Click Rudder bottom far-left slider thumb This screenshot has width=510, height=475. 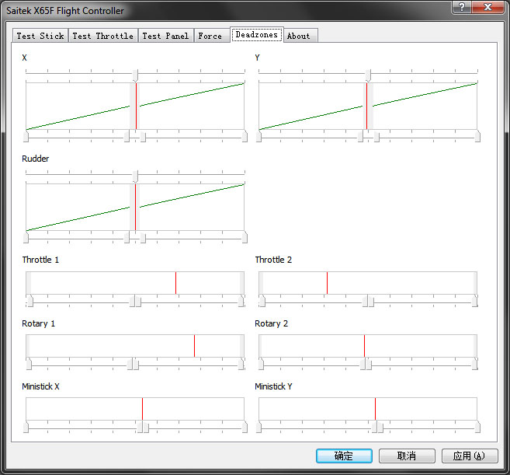26,237
